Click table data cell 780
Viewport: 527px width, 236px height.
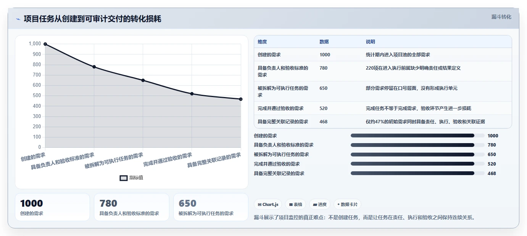(x=339, y=72)
